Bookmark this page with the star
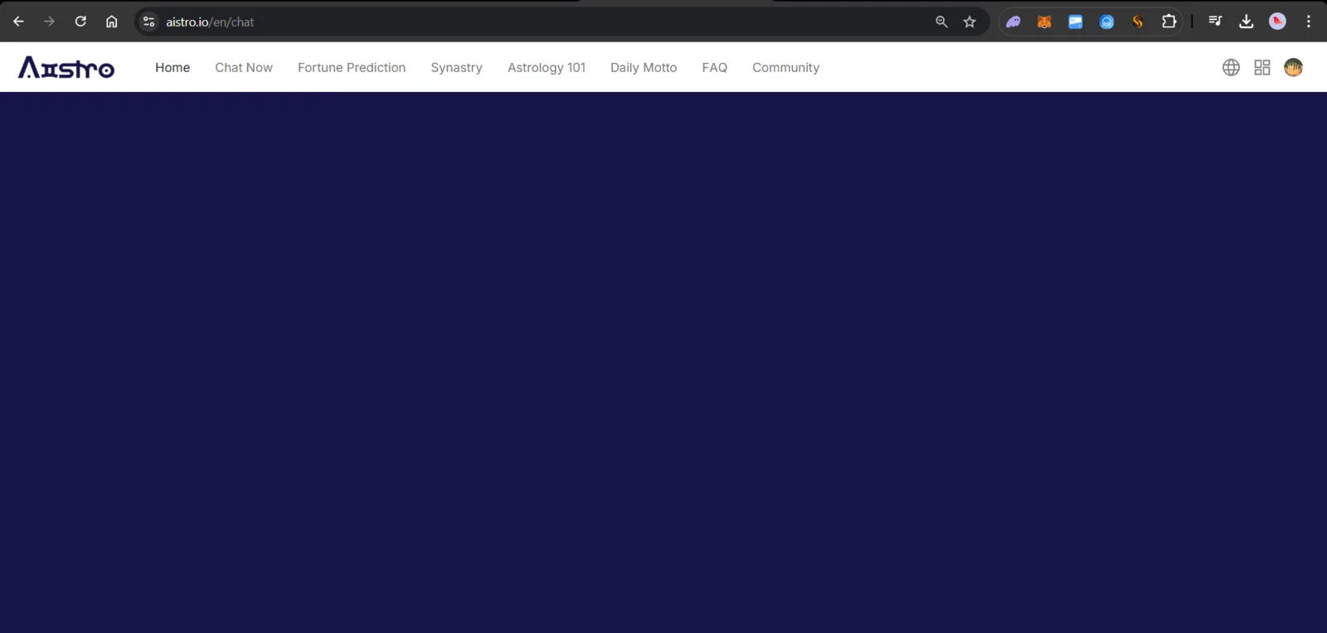Viewport: 1327px width, 633px height. (x=970, y=22)
